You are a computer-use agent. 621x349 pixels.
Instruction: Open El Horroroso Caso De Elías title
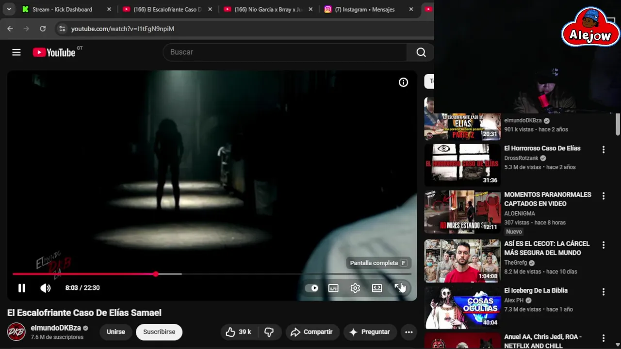pos(542,148)
